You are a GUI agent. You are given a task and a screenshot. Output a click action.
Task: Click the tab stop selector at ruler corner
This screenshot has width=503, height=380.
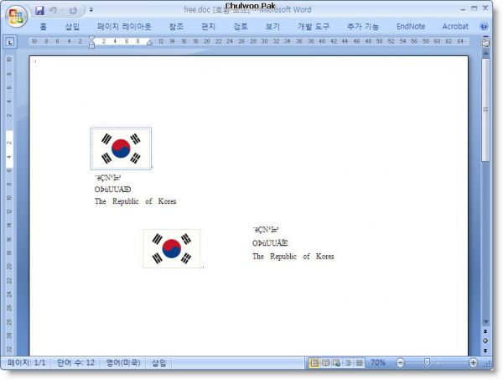pos(10,42)
